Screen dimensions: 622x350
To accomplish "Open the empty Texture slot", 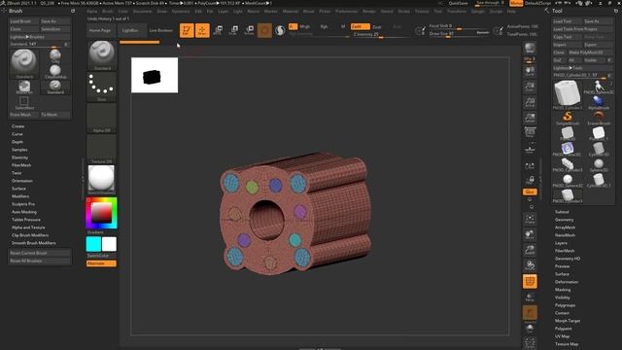I will [x=101, y=149].
